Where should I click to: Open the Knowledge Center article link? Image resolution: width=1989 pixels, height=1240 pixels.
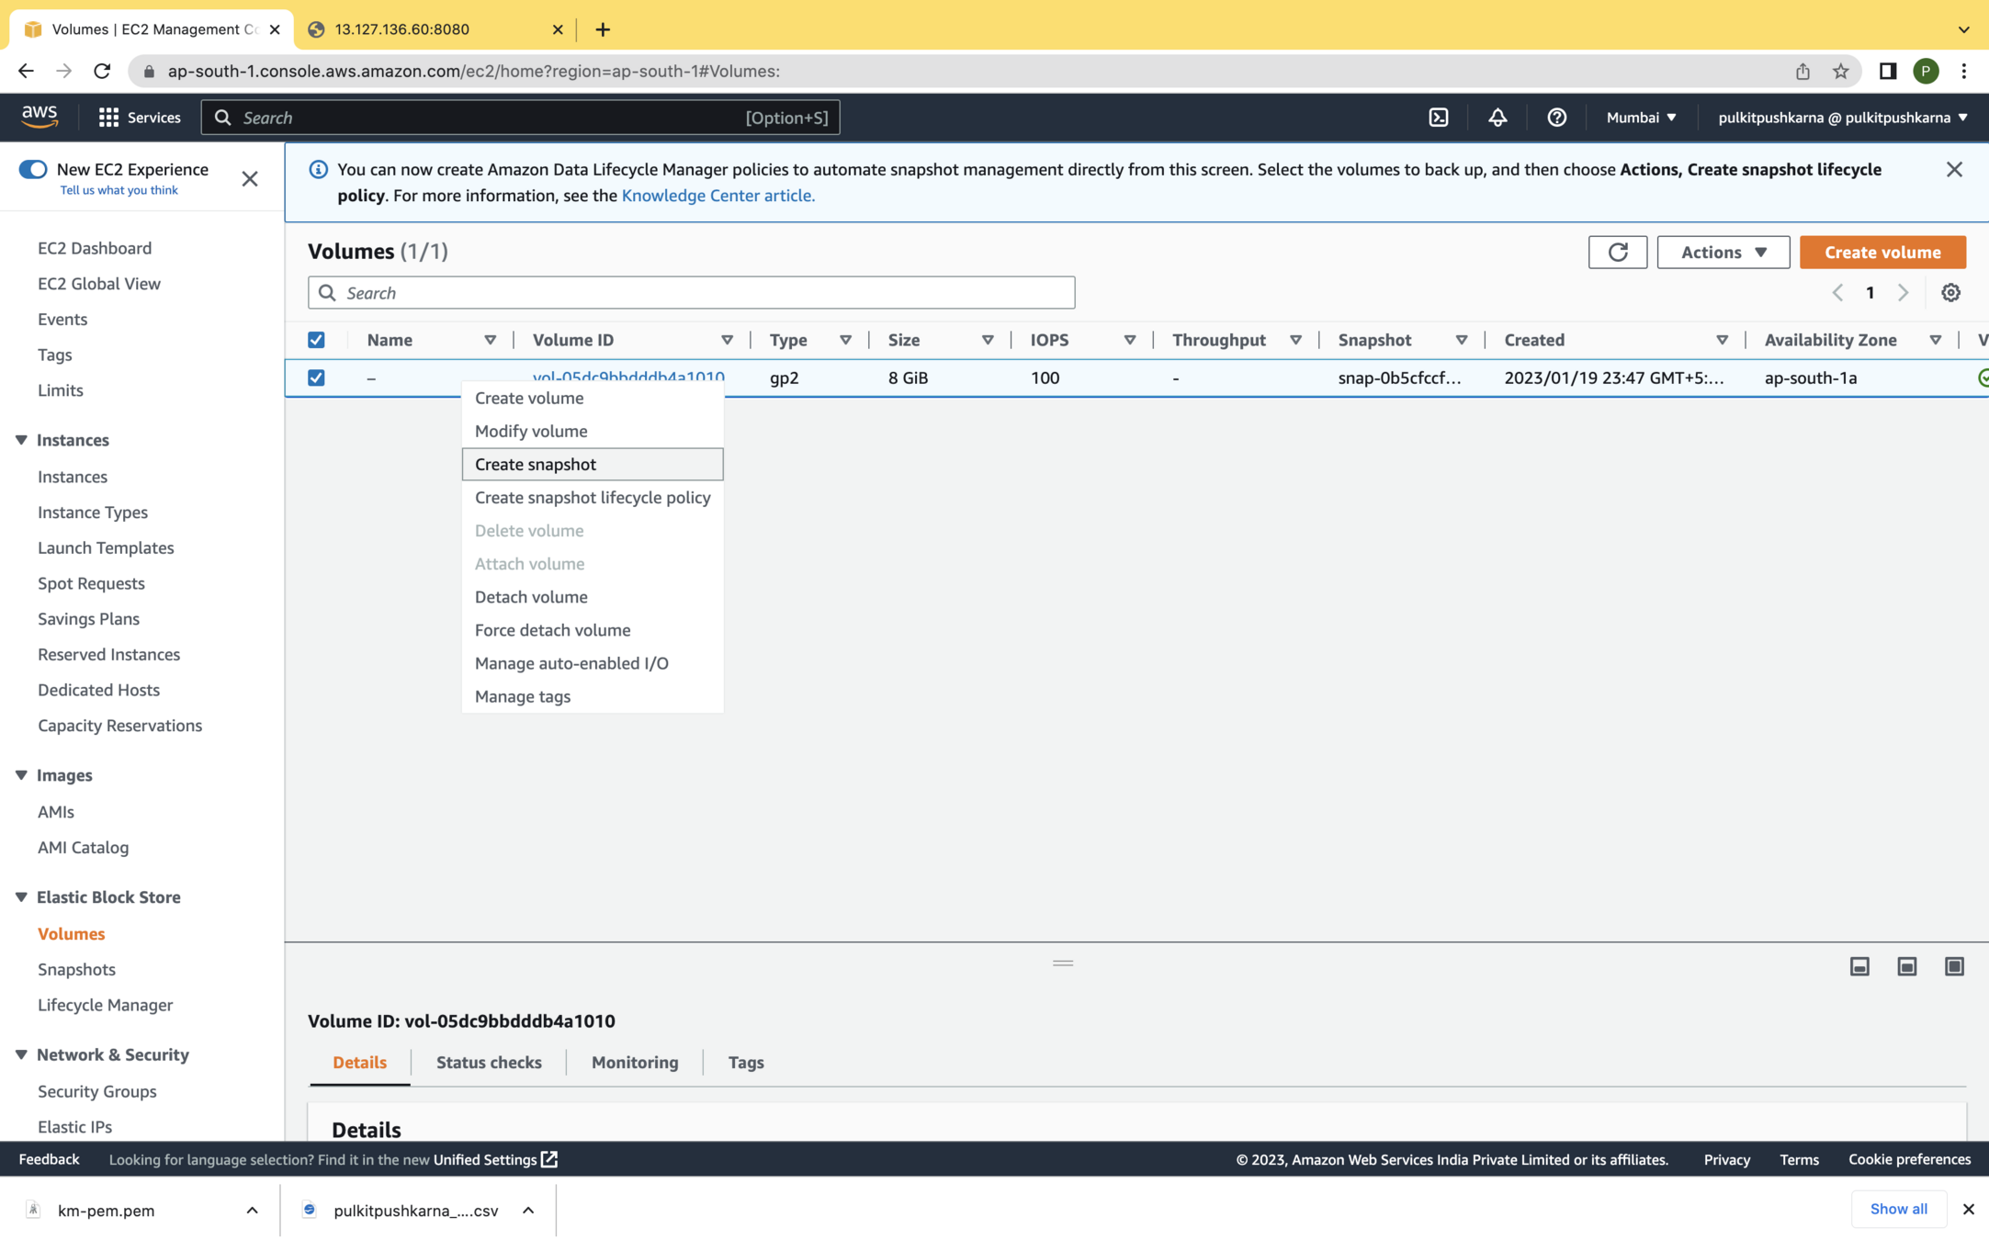tap(718, 196)
